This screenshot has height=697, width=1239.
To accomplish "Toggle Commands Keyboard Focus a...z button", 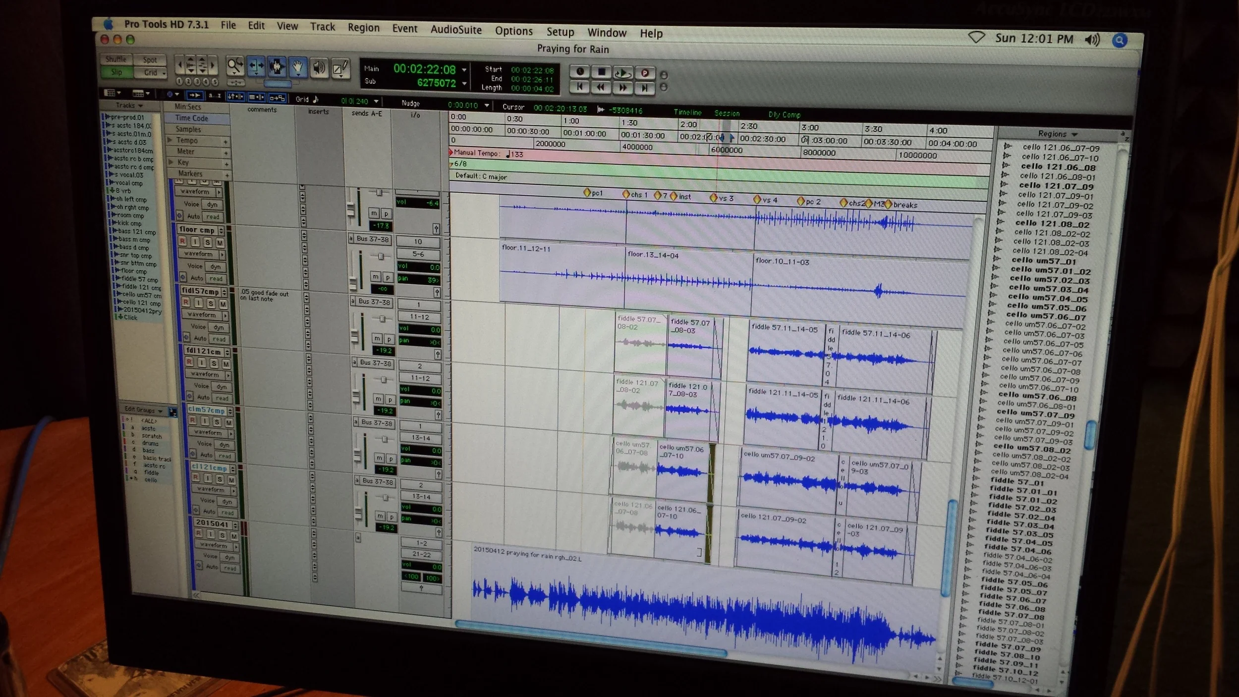I will 215,95.
